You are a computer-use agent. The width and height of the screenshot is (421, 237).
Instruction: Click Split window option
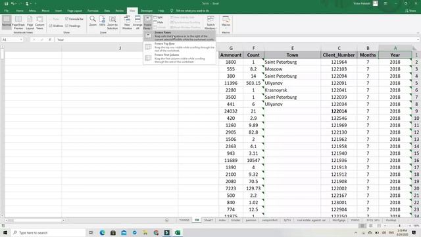click(x=158, y=17)
